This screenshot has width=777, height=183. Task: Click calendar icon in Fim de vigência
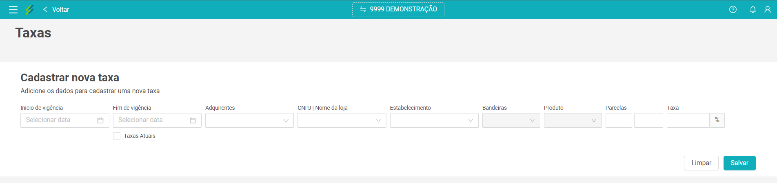[193, 120]
